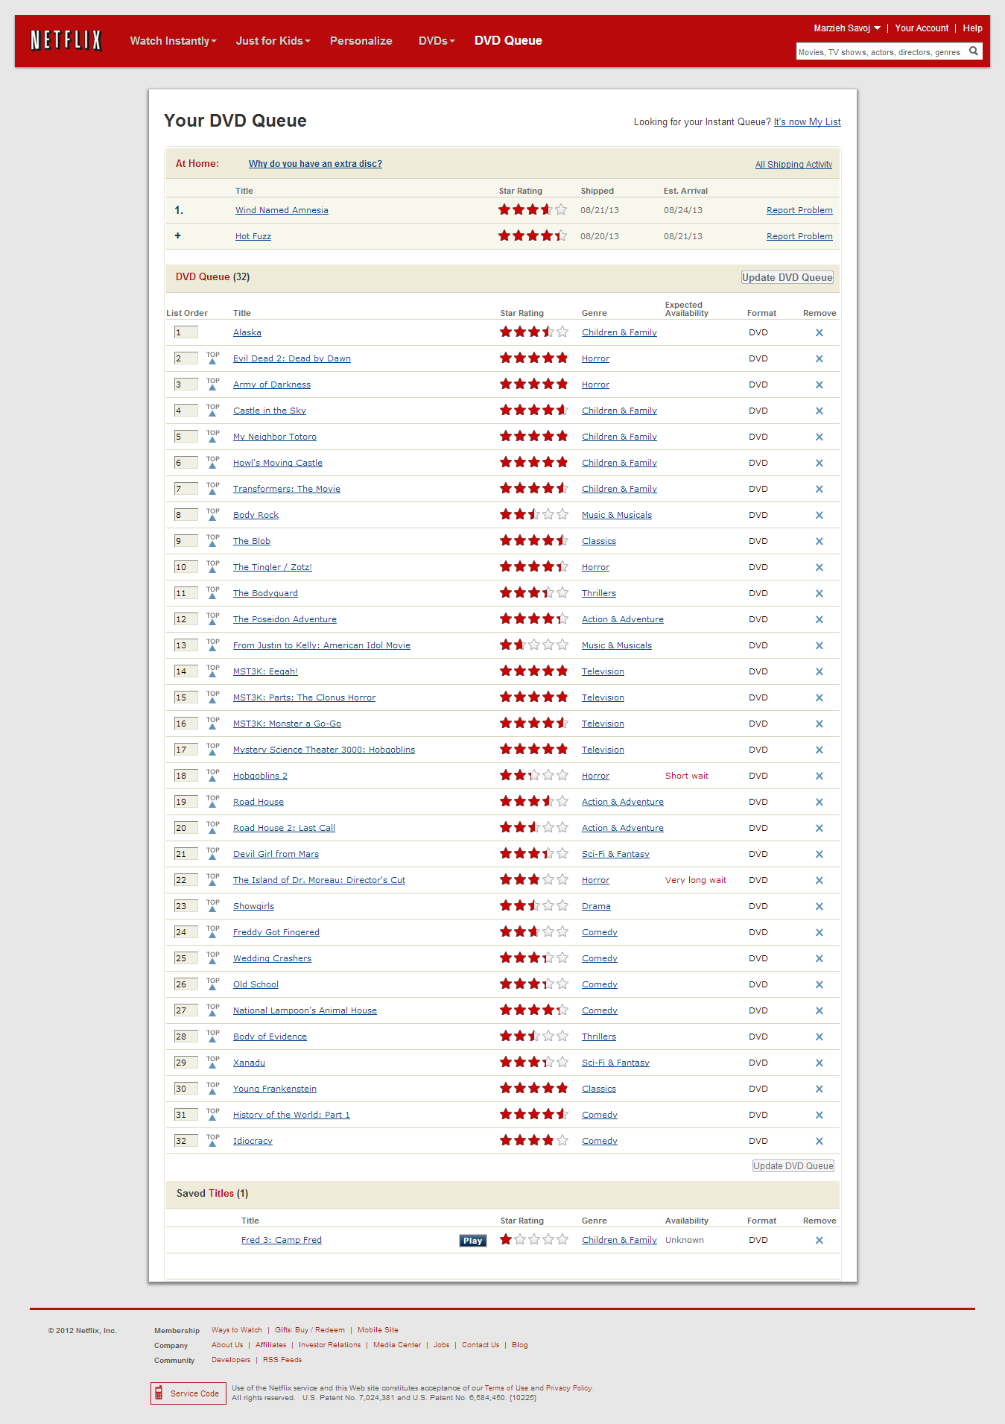Move Body of Evidence to top
Screen dimensions: 1005x1424
coord(213,1036)
